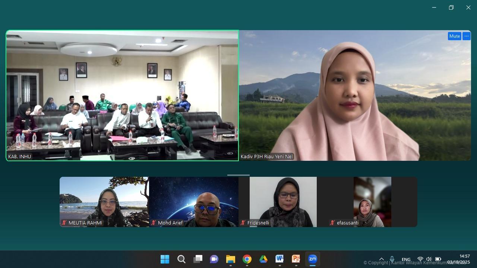Open more options on Kadiv P3H video tile
The image size is (477, 268).
click(x=467, y=36)
